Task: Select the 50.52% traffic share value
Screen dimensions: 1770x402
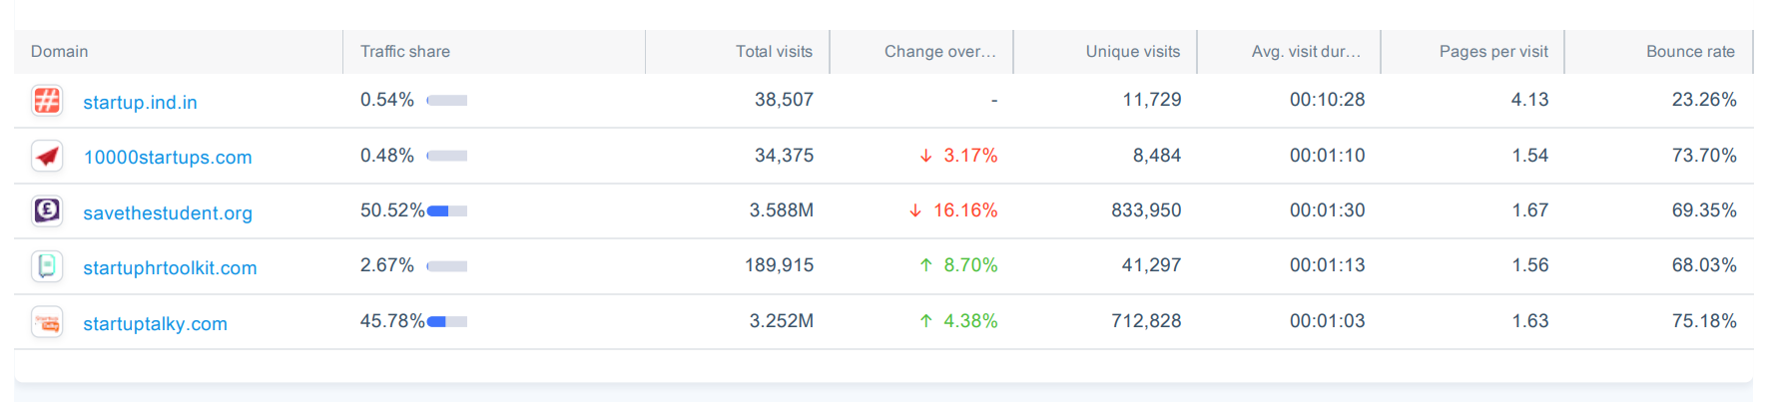Action: 392,210
